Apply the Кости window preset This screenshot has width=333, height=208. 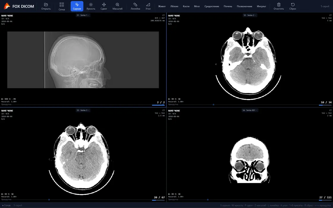pos(186,6)
